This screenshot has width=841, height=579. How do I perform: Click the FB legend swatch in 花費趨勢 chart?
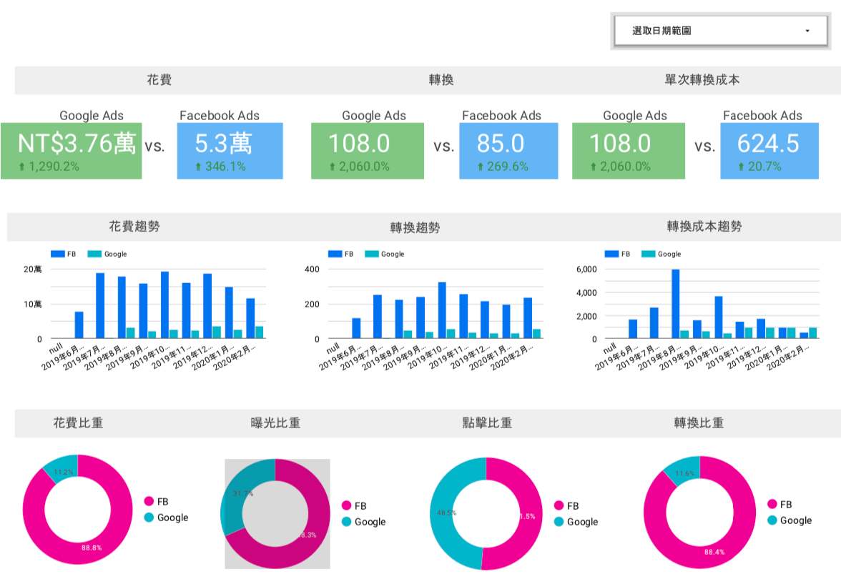tap(57, 254)
